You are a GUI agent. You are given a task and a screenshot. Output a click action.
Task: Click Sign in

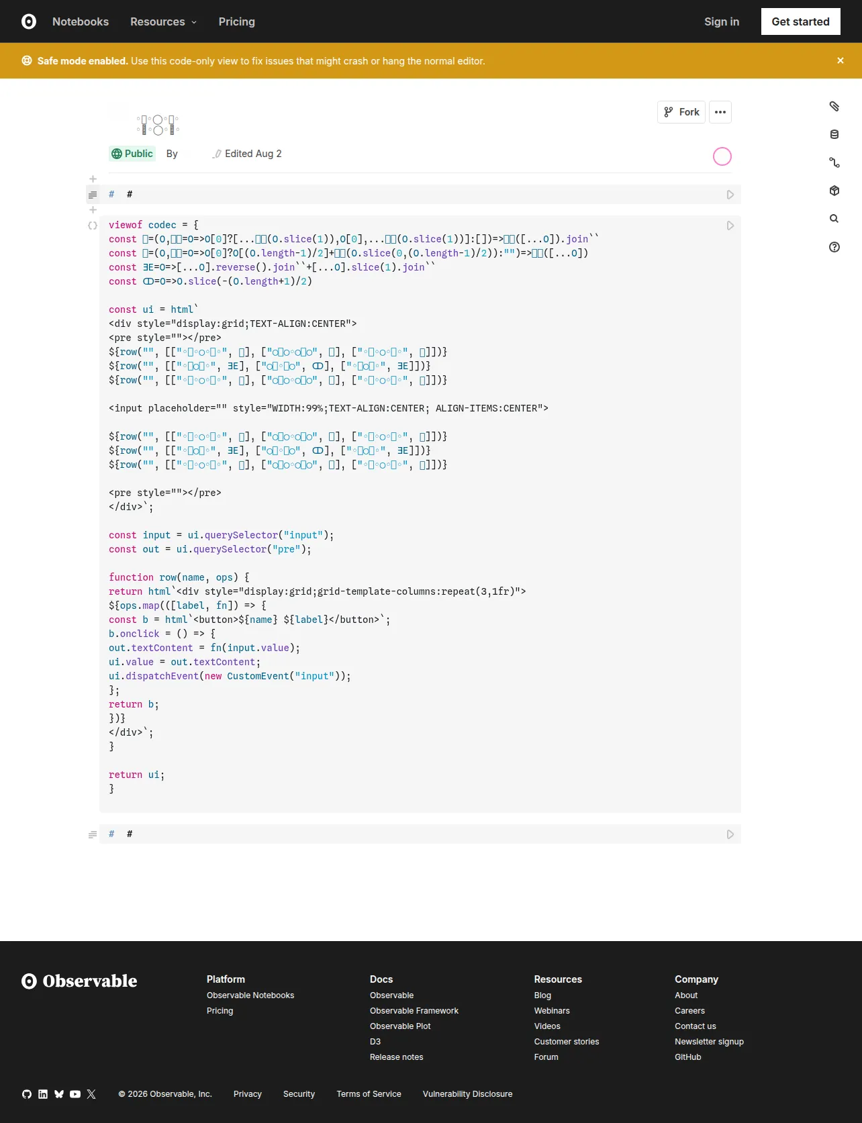722,21
